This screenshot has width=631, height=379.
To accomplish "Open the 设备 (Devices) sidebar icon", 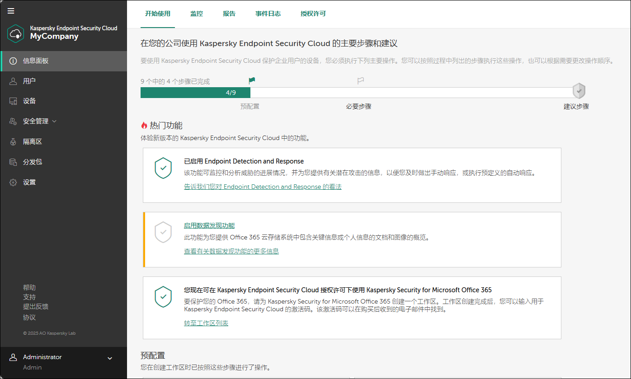I will coord(13,101).
